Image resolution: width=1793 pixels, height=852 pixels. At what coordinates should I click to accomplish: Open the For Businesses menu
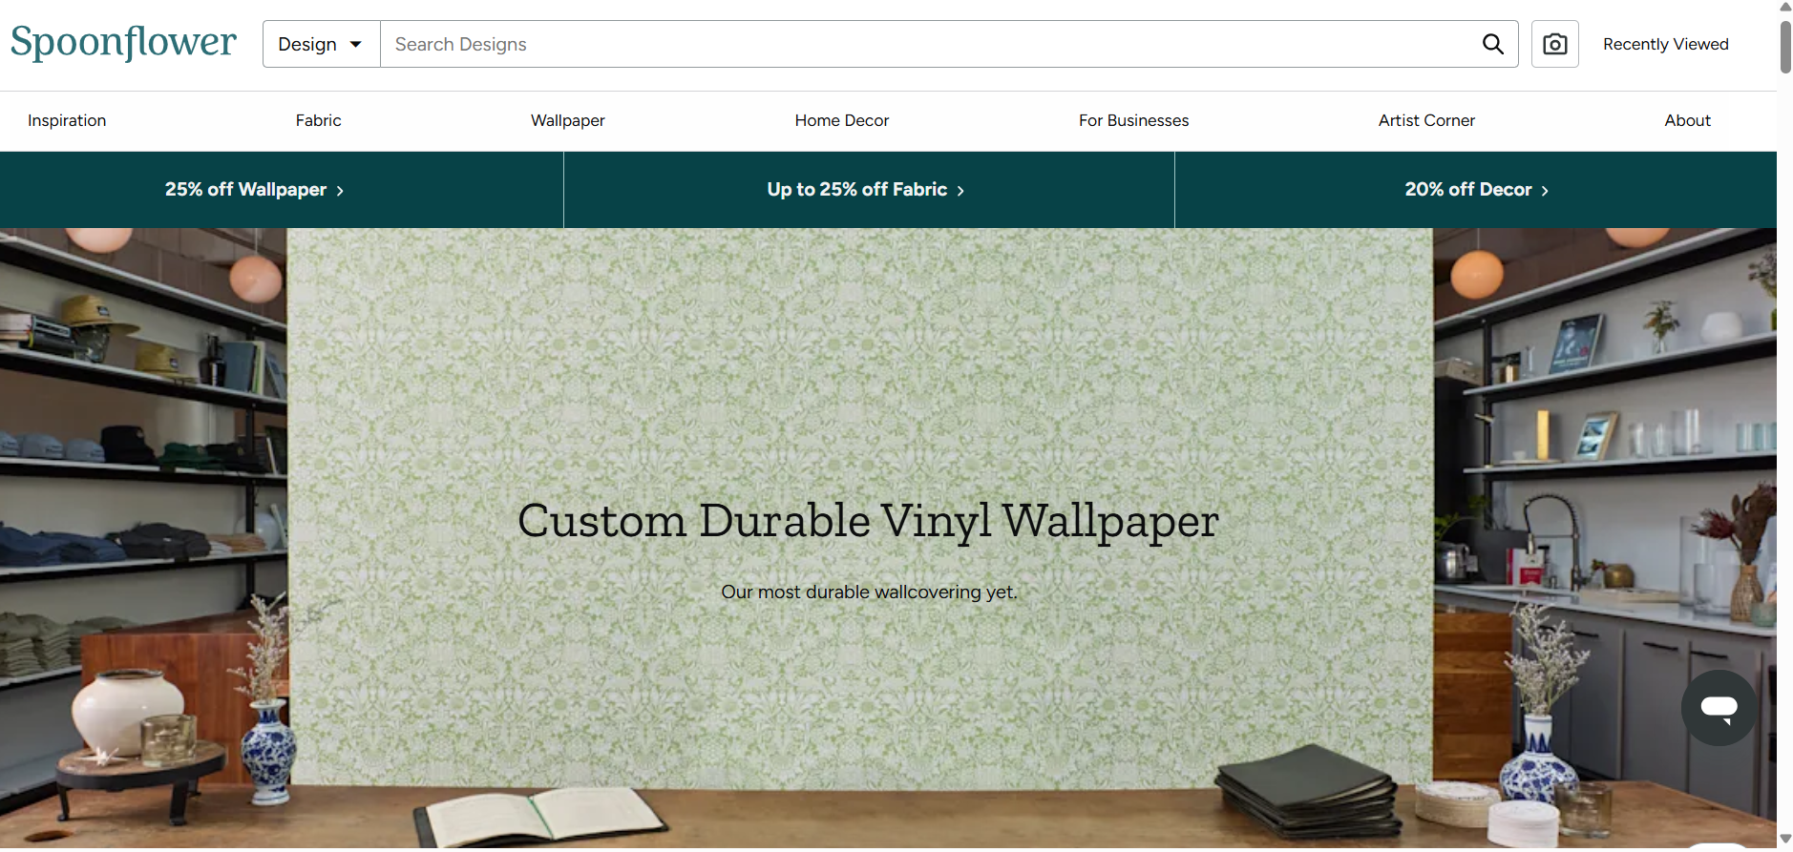coord(1134,120)
